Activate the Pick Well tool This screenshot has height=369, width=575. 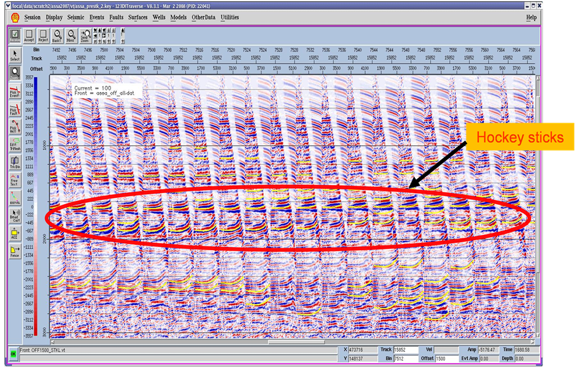coord(14,127)
